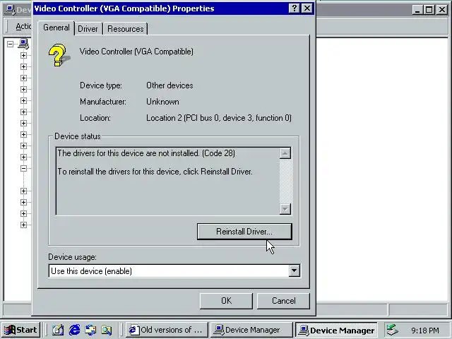Screen dimensions: 452x339
Task: Select the General tab
Action: click(x=56, y=28)
